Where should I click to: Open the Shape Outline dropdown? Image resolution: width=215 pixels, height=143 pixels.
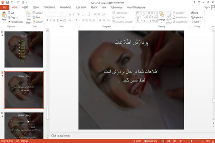(181, 17)
